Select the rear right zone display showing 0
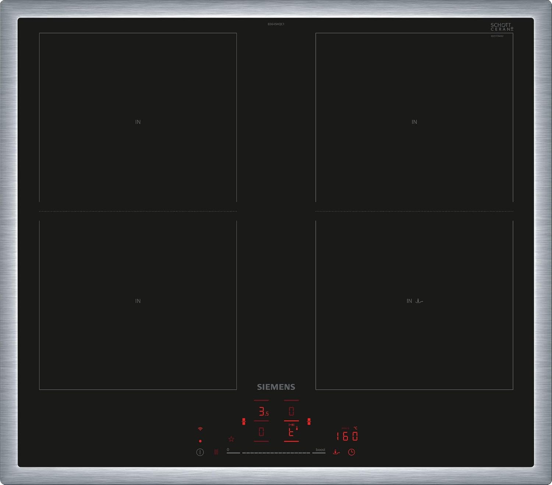 tap(291, 411)
